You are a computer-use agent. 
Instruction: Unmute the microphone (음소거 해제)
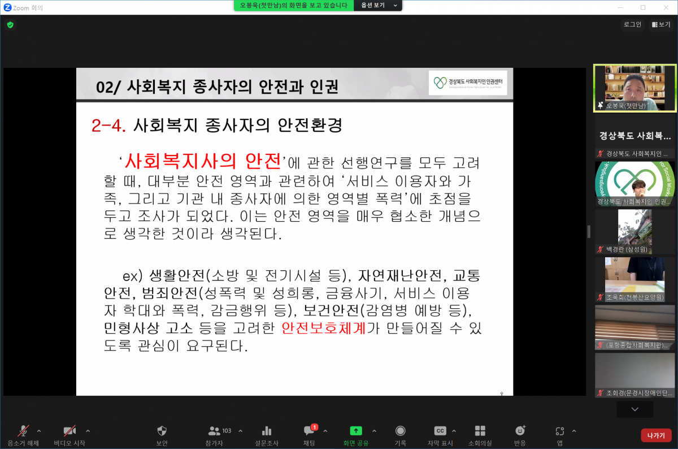23,431
